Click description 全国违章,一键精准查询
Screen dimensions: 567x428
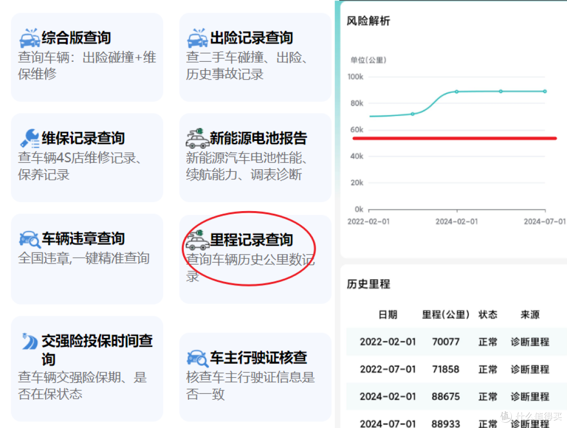click(83, 258)
